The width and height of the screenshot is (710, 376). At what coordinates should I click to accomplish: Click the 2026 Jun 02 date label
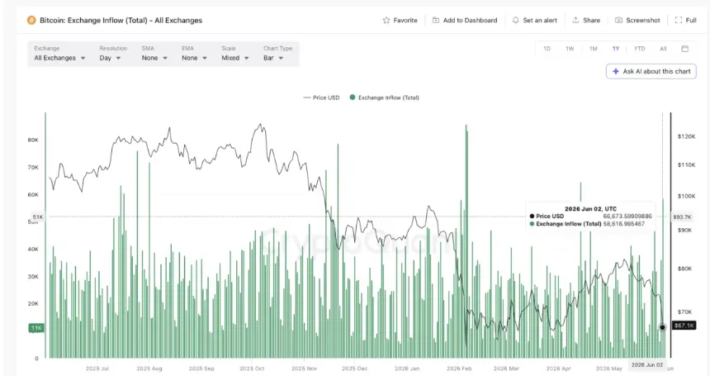tap(647, 364)
